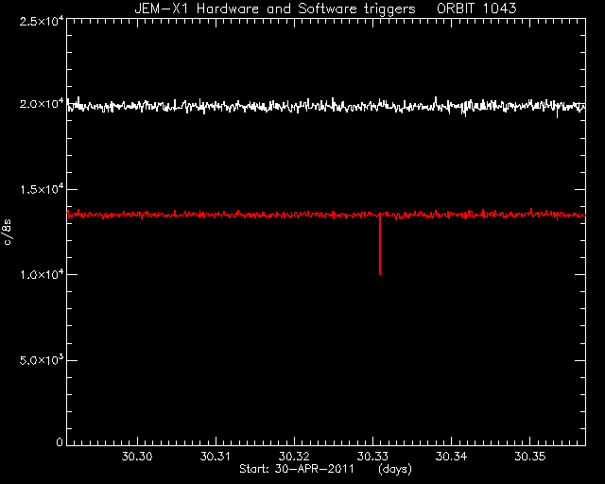Image resolution: width=605 pixels, height=484 pixels.
Task: Click the 0 origin label on y-axis
Action: pos(60,441)
